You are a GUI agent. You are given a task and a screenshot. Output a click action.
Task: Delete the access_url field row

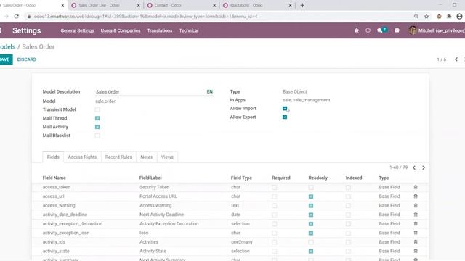point(416,196)
